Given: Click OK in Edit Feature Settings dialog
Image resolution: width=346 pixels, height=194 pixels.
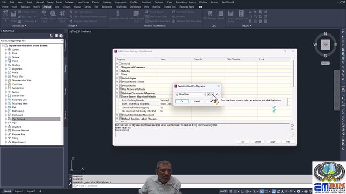Looking at the screenshot, I should (243, 142).
